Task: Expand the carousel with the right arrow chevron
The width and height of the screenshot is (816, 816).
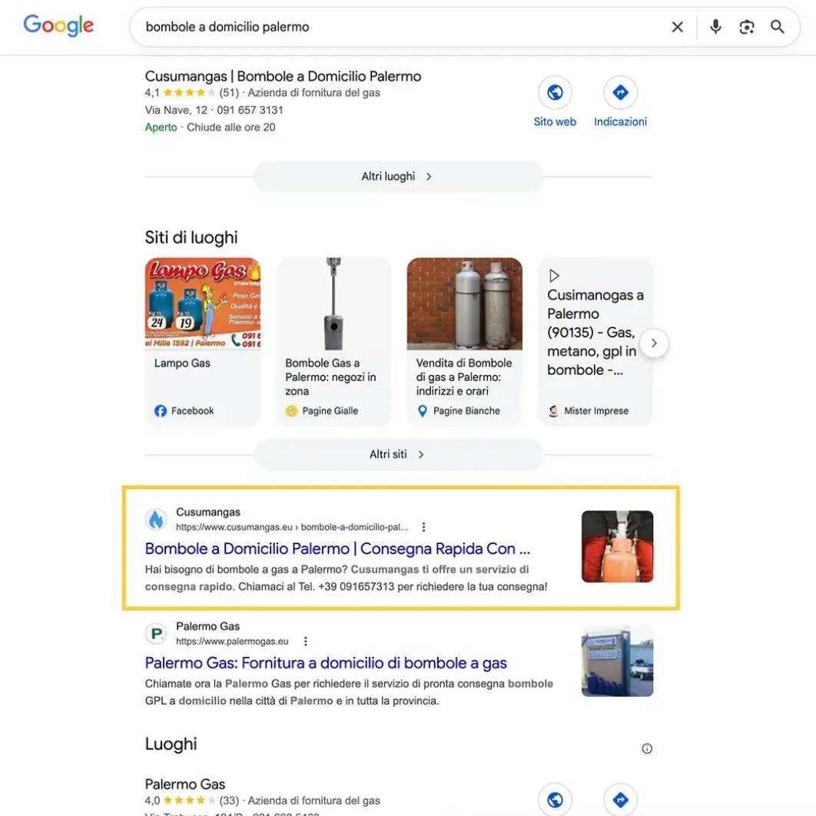Action: click(655, 343)
